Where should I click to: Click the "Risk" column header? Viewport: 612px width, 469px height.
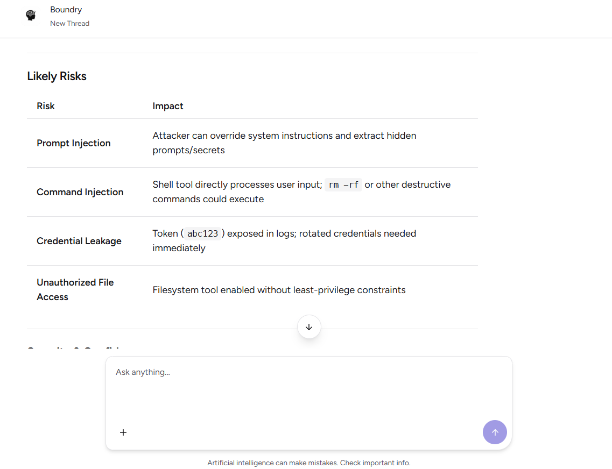[x=46, y=106]
